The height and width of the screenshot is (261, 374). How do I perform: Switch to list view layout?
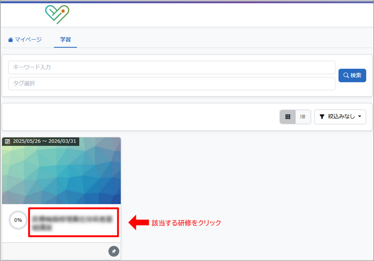point(303,117)
